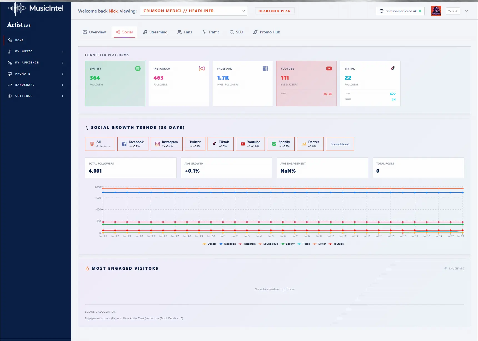Image resolution: width=478 pixels, height=341 pixels.
Task: Toggle the Spotify -0.3% trend filter
Action: (281, 144)
